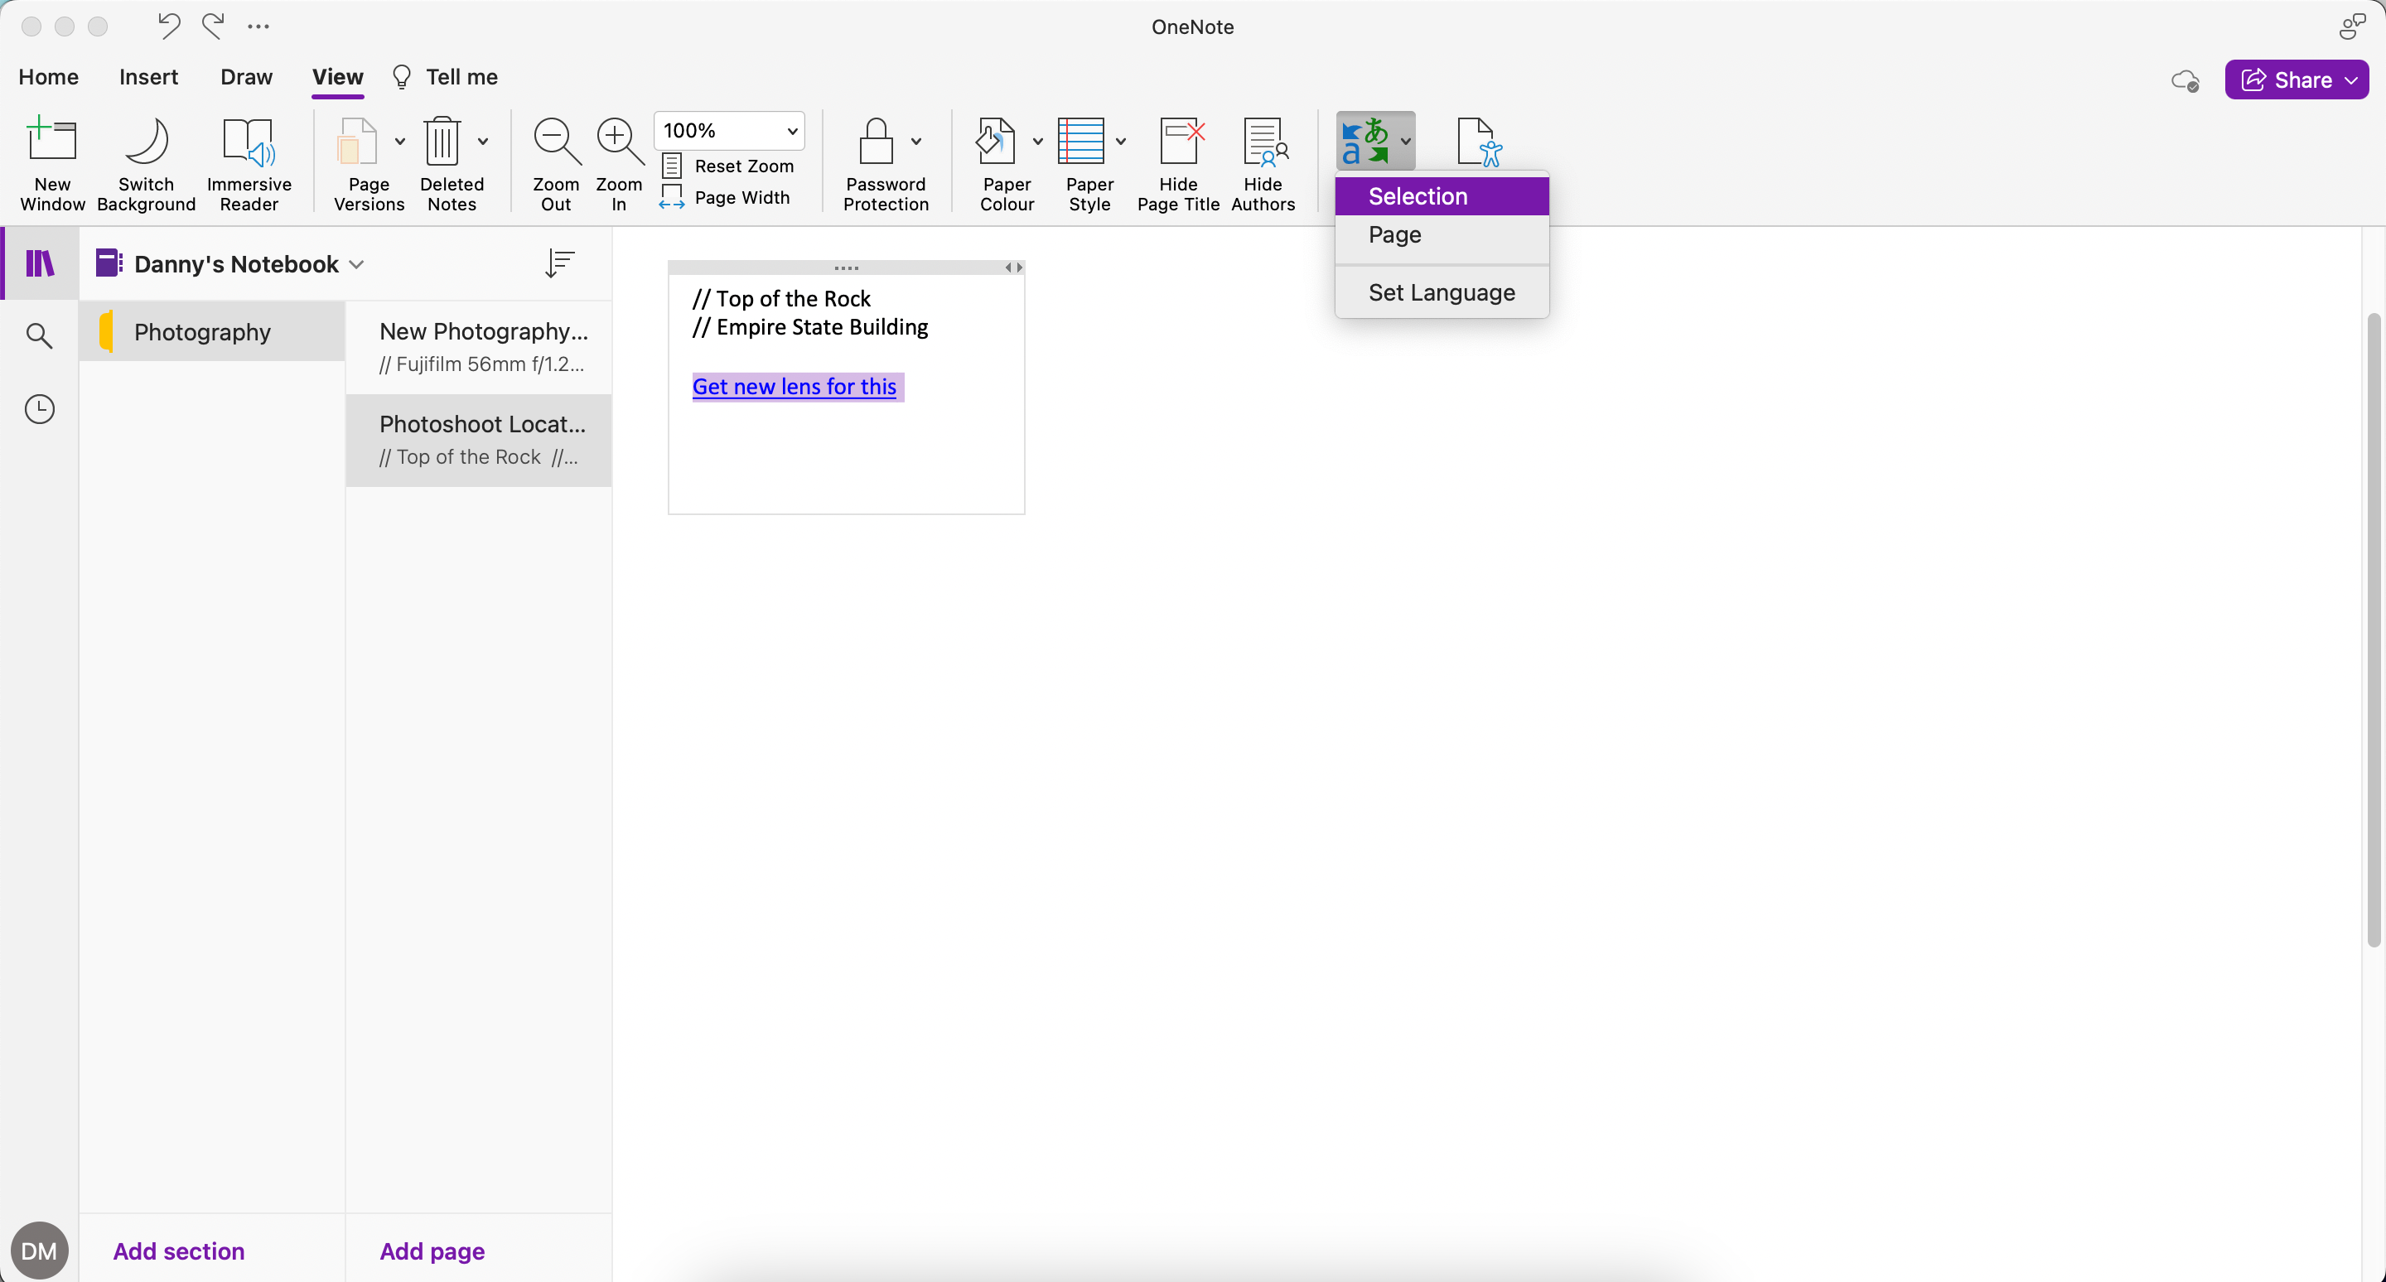View recent notes via clock icon
Viewport: 2386px width, 1282px height.
pyautogui.click(x=39, y=408)
